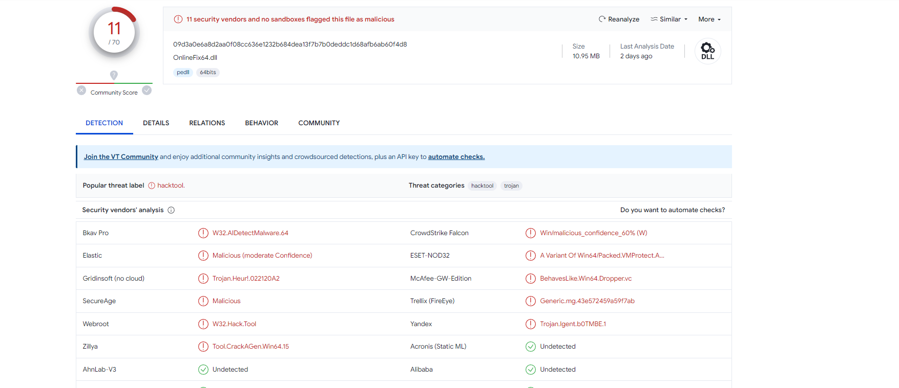
Task: Expand the More menu
Action: (x=709, y=19)
